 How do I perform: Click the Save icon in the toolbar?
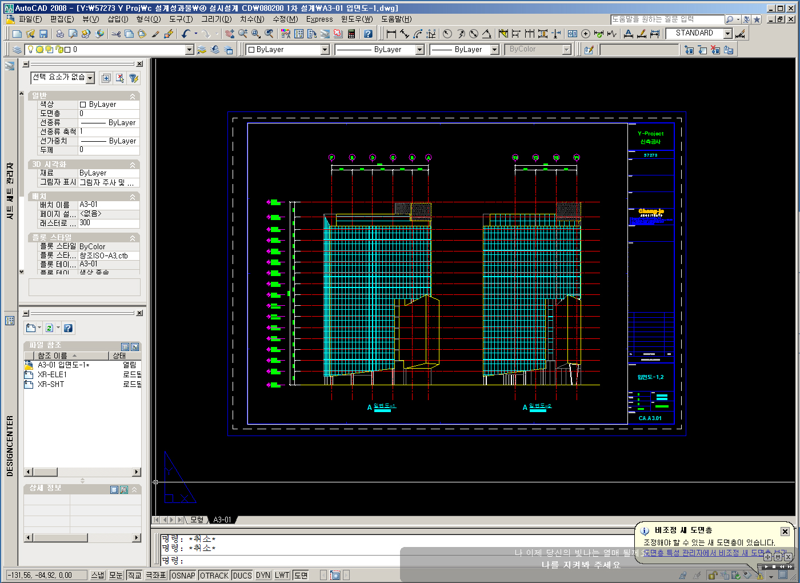pos(43,34)
